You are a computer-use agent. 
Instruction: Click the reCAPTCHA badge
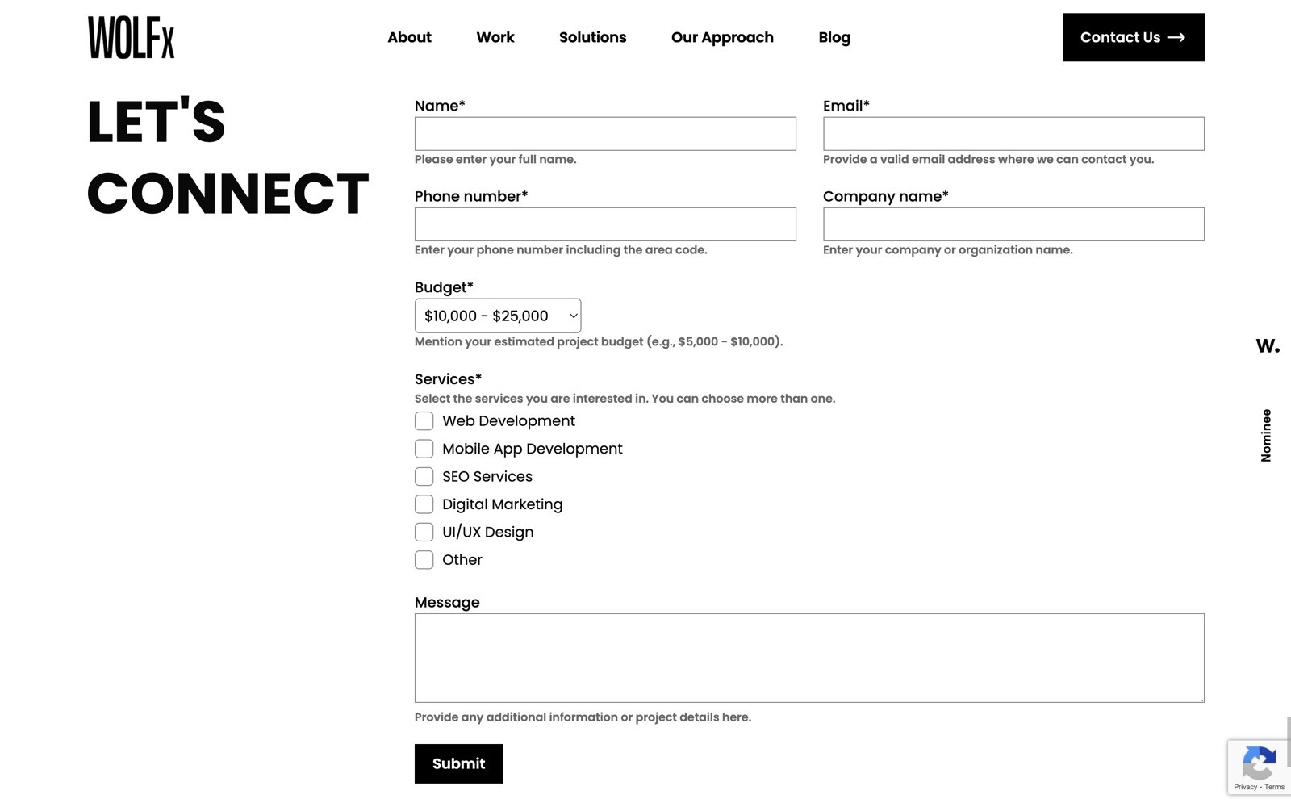click(x=1259, y=765)
